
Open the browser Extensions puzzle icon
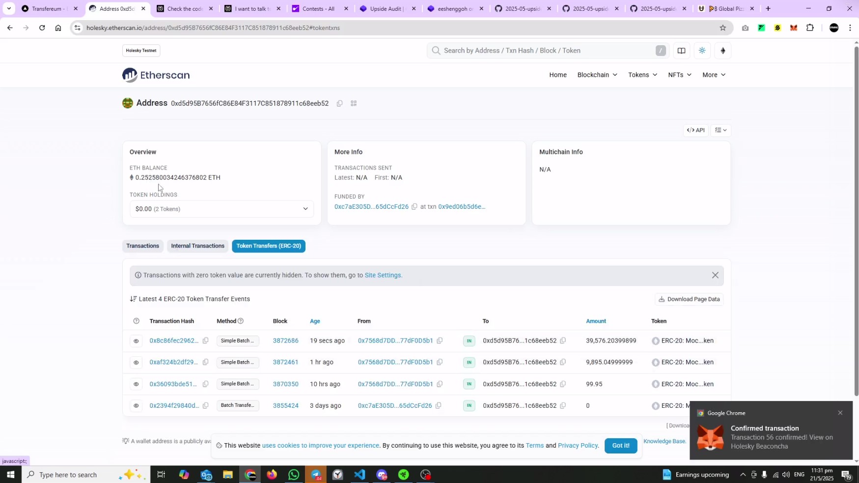(810, 28)
